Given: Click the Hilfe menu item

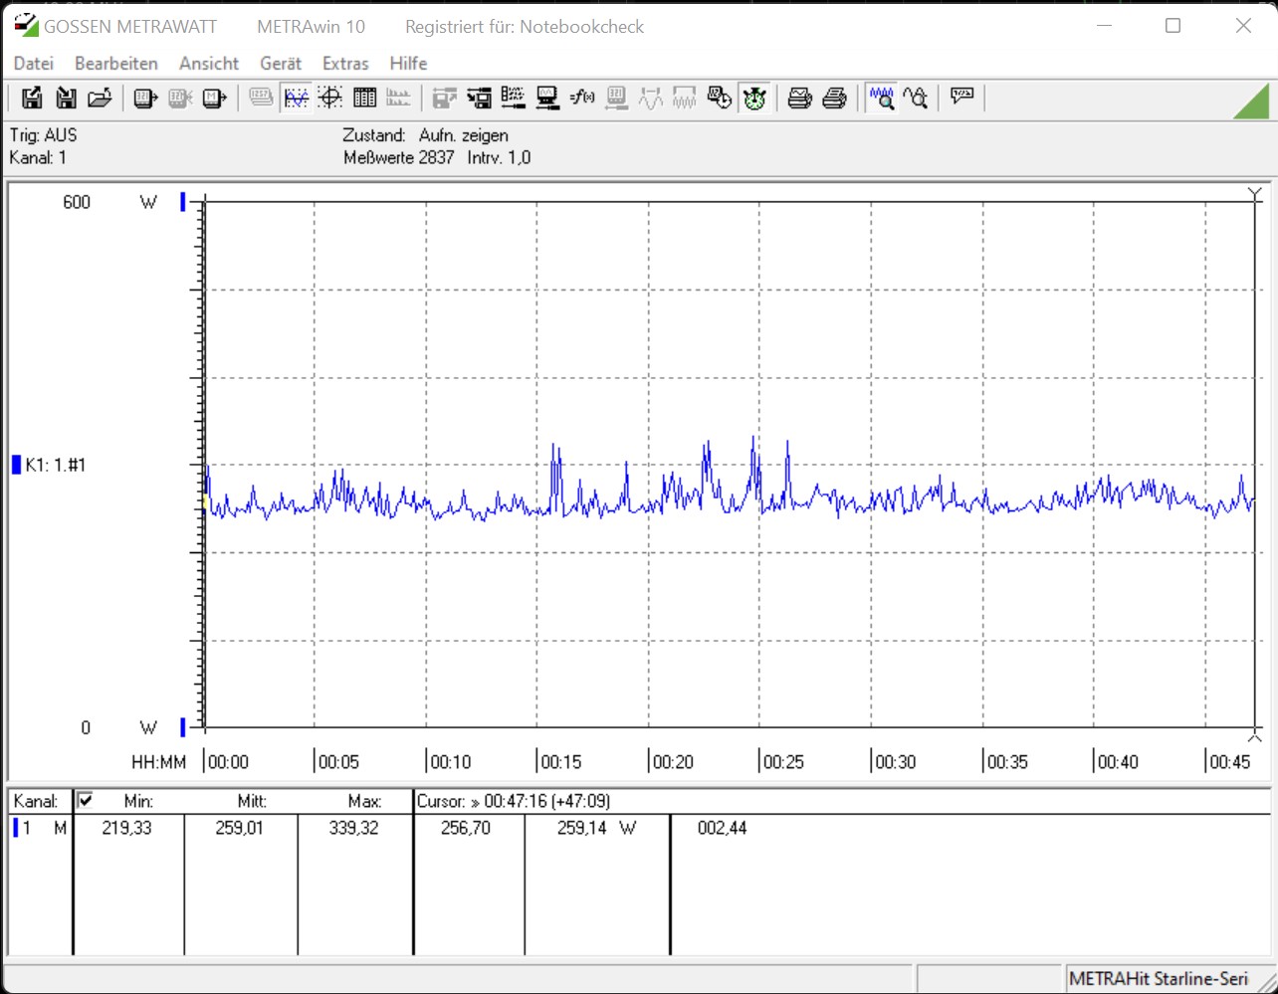Looking at the screenshot, I should pos(408,63).
